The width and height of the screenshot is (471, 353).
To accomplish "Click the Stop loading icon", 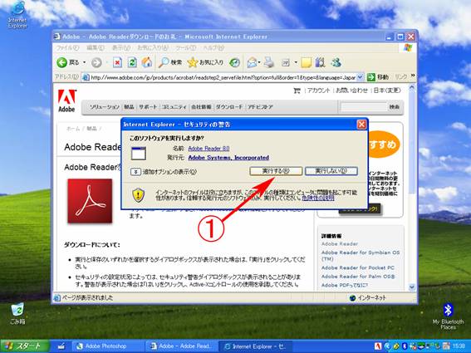I will pos(117,62).
